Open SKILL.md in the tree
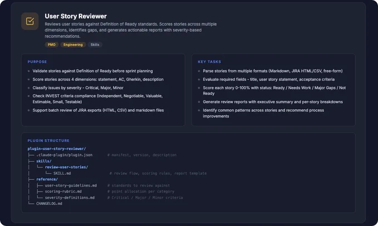The image size is (378, 226). click(62, 173)
